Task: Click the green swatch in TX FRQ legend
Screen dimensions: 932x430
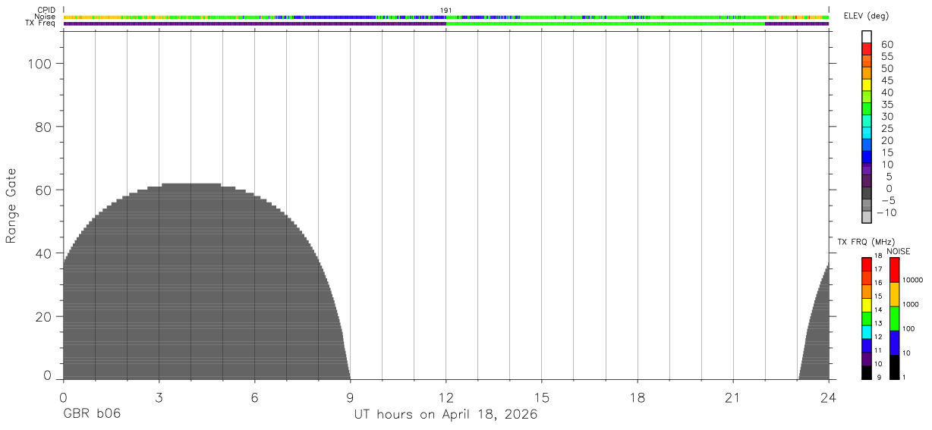Action: (x=867, y=319)
